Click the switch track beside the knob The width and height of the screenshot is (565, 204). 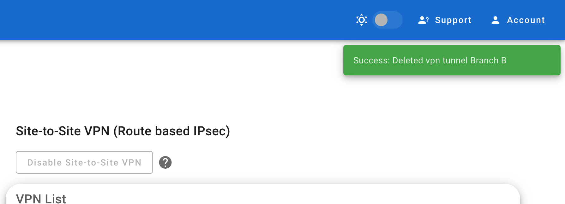click(x=395, y=20)
